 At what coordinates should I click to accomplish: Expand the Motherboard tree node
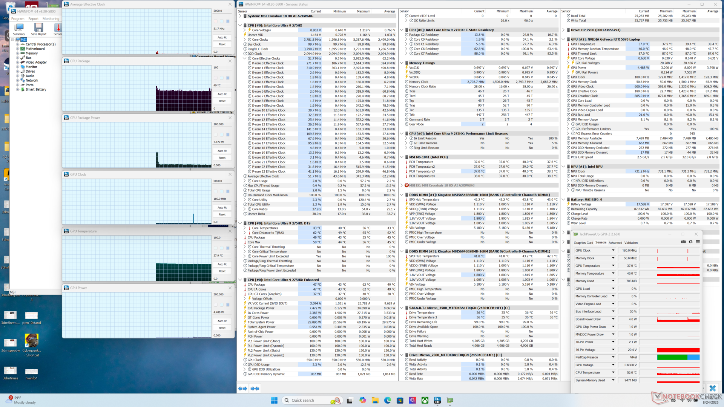(18, 49)
